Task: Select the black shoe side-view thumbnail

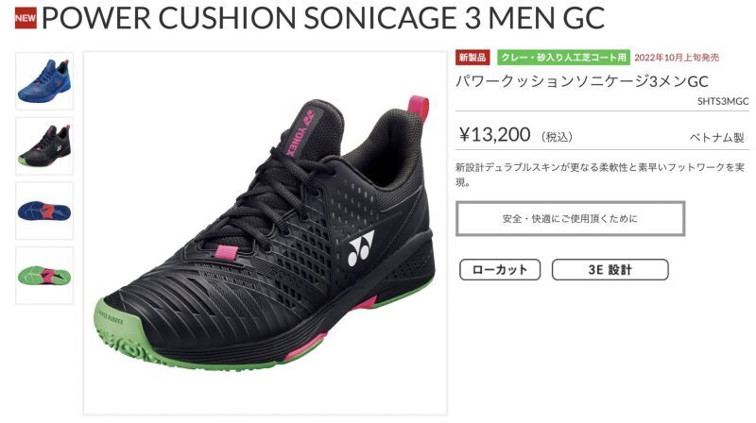Action: pyautogui.click(x=44, y=146)
